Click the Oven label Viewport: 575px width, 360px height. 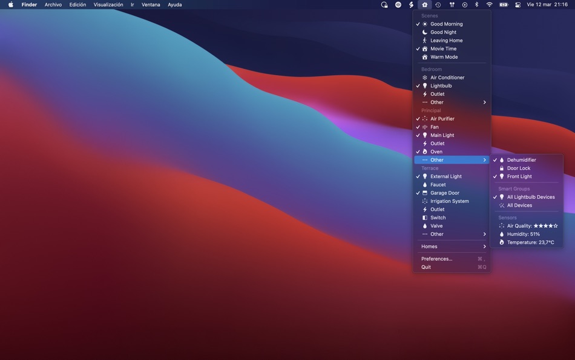[x=436, y=152]
